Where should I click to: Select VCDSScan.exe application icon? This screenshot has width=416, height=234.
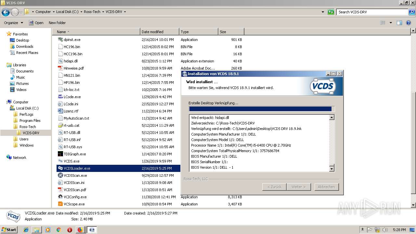pos(60,175)
